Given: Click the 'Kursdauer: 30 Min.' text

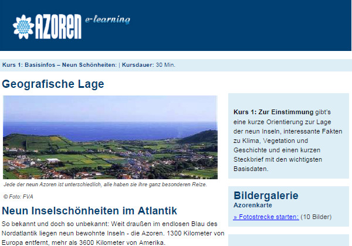Looking at the screenshot, I should 148,65.
